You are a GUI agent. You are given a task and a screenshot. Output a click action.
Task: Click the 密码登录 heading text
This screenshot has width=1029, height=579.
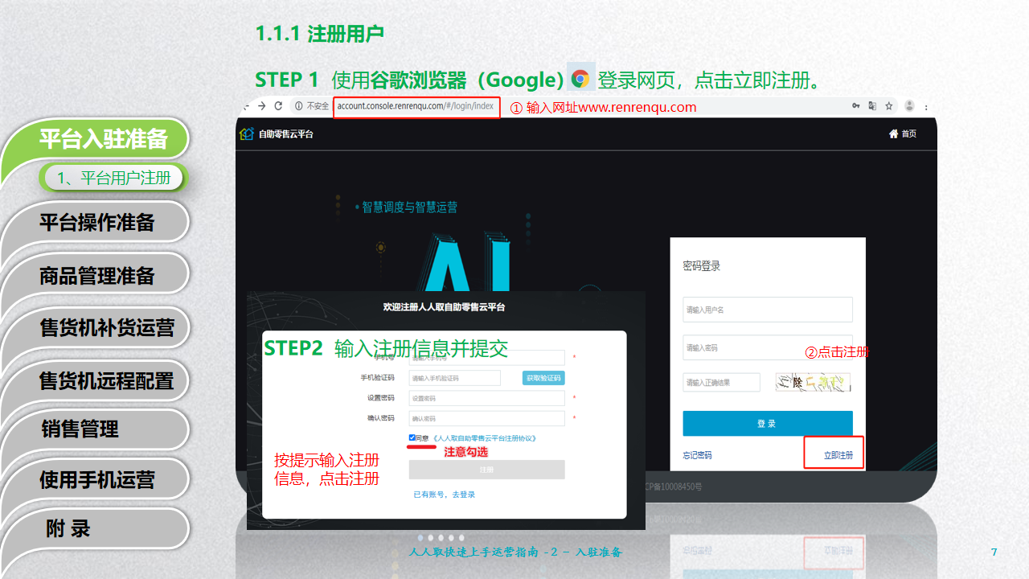tap(702, 266)
